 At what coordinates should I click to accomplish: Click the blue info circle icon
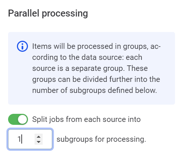(22, 46)
